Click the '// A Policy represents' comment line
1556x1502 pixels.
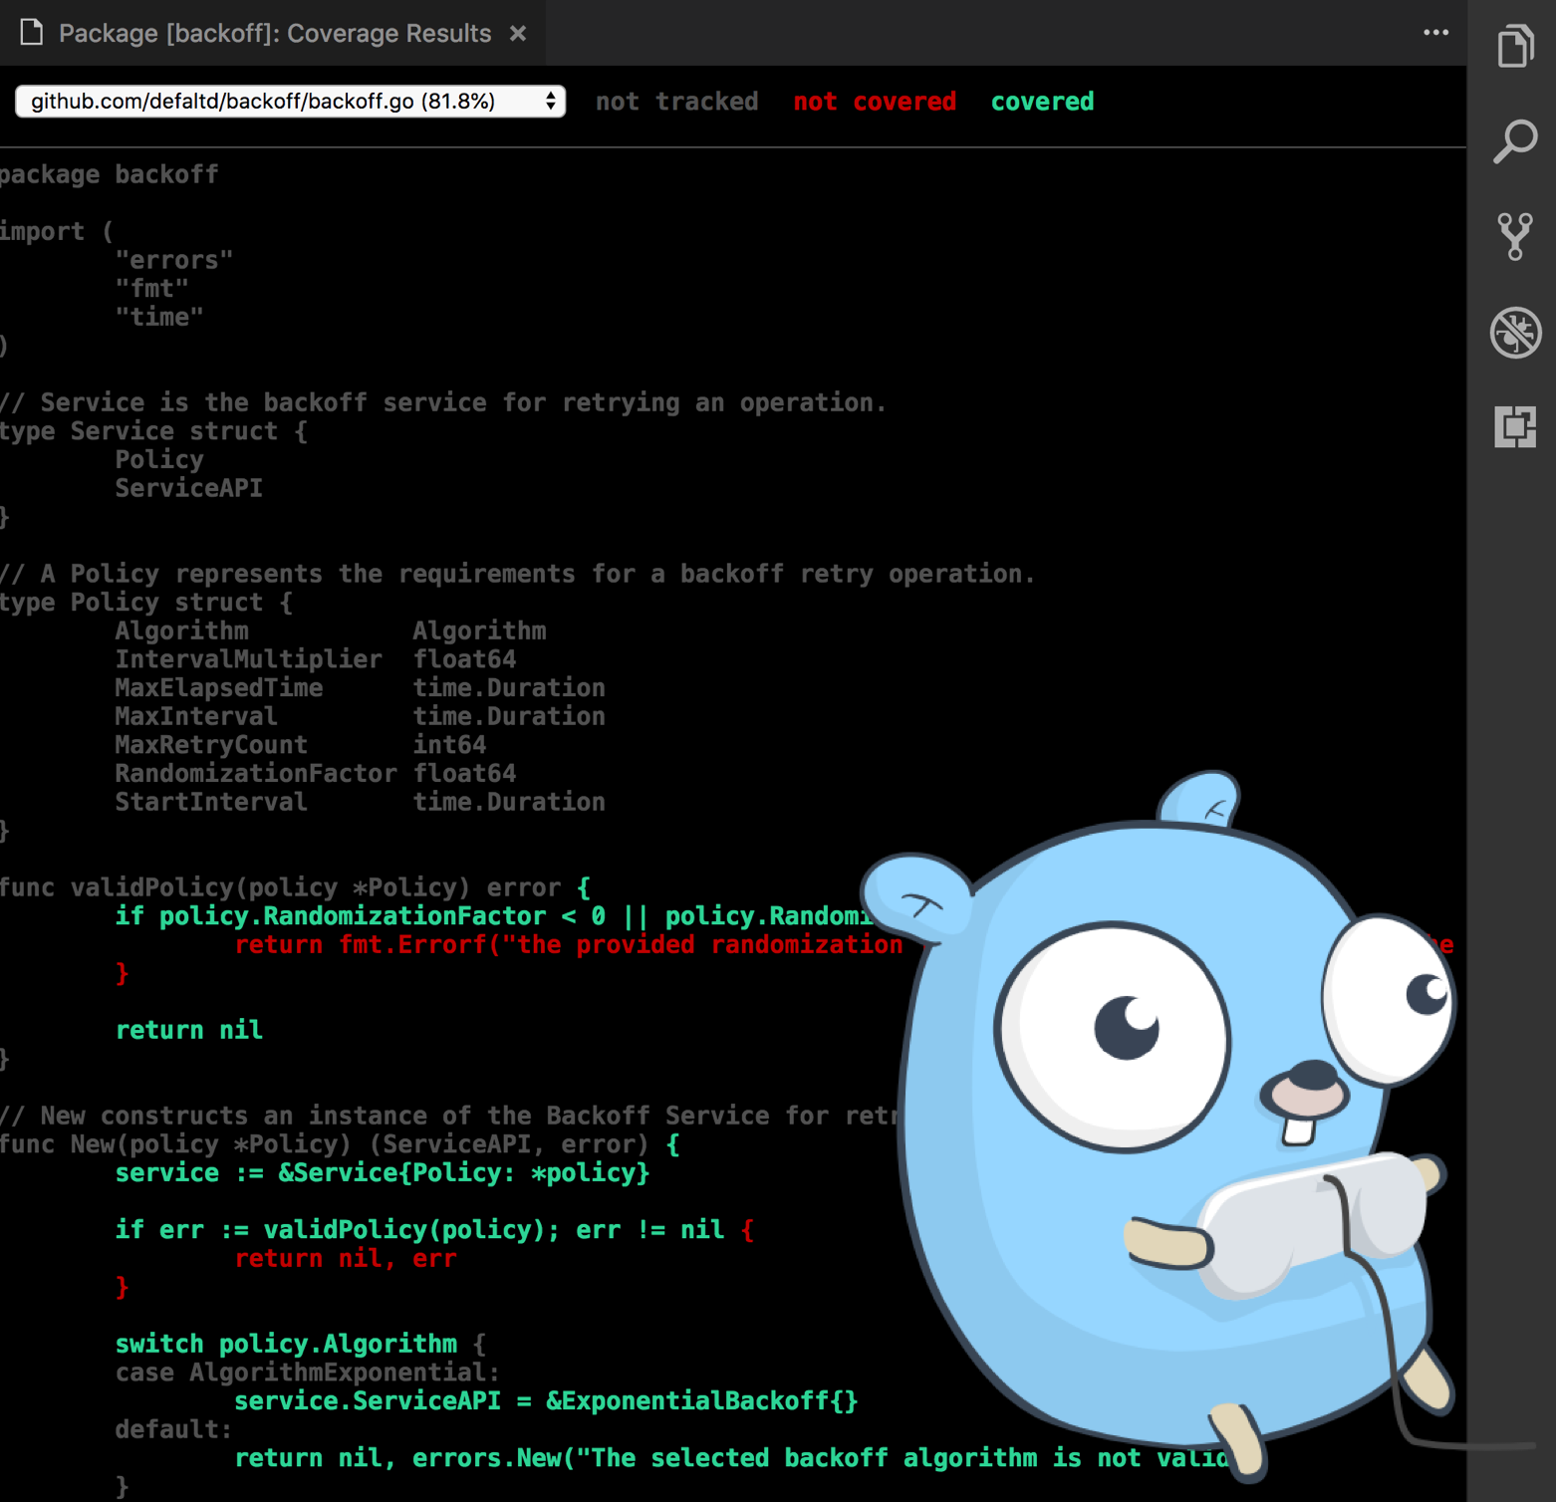517,574
